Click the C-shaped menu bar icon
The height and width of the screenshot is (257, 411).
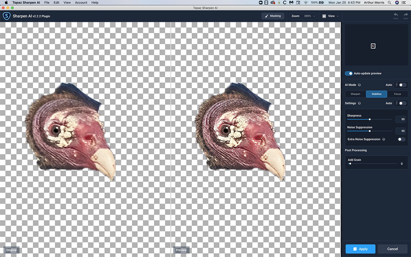click(x=285, y=2)
